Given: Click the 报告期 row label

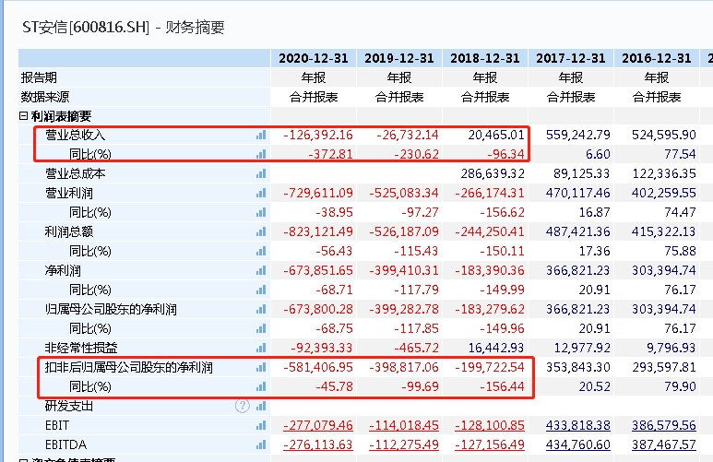Looking at the screenshot, I should point(39,77).
